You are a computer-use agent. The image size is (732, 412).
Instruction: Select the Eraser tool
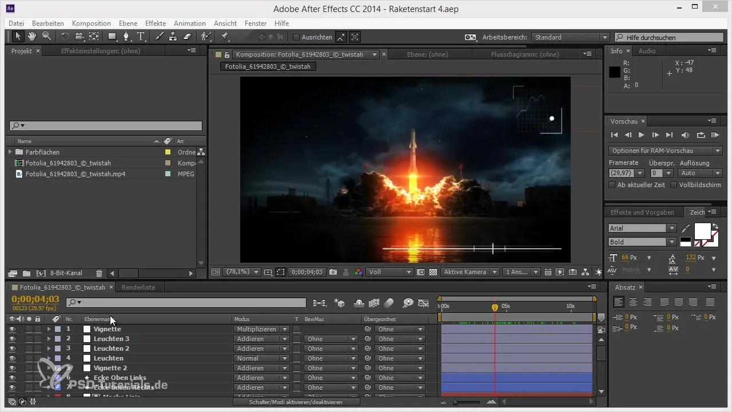[x=188, y=37]
